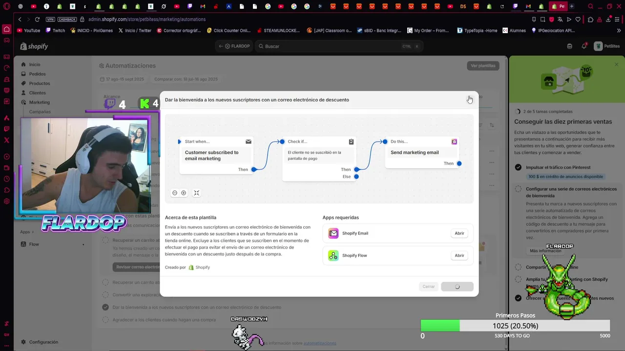Open the Twitch panel in Opera sidebar

[x=7, y=129]
